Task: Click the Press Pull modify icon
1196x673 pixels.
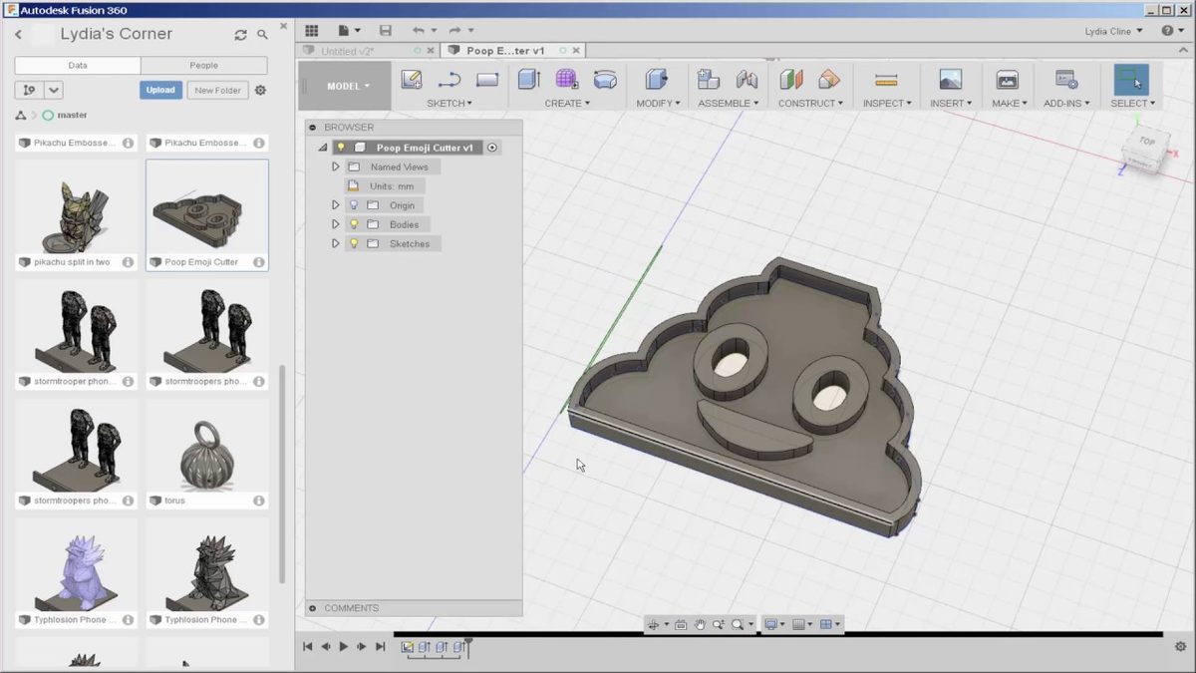Action: click(x=657, y=79)
